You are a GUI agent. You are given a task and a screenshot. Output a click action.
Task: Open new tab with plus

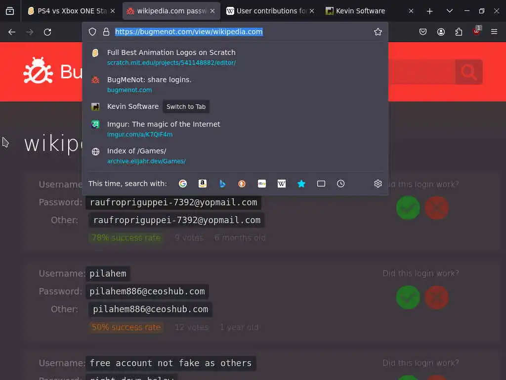[x=429, y=11]
